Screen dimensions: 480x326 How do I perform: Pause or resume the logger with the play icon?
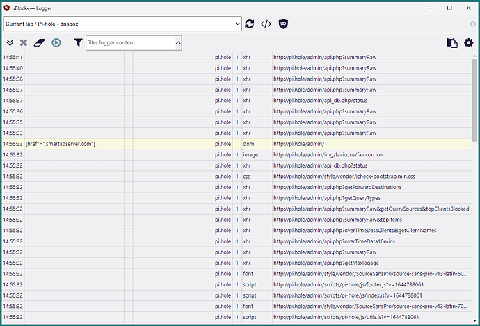coord(56,42)
